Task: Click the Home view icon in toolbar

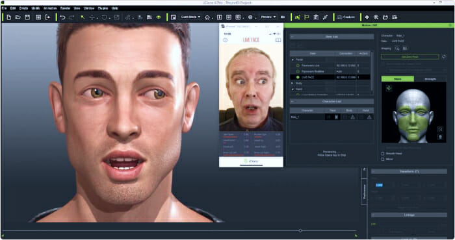Action: [x=207, y=18]
